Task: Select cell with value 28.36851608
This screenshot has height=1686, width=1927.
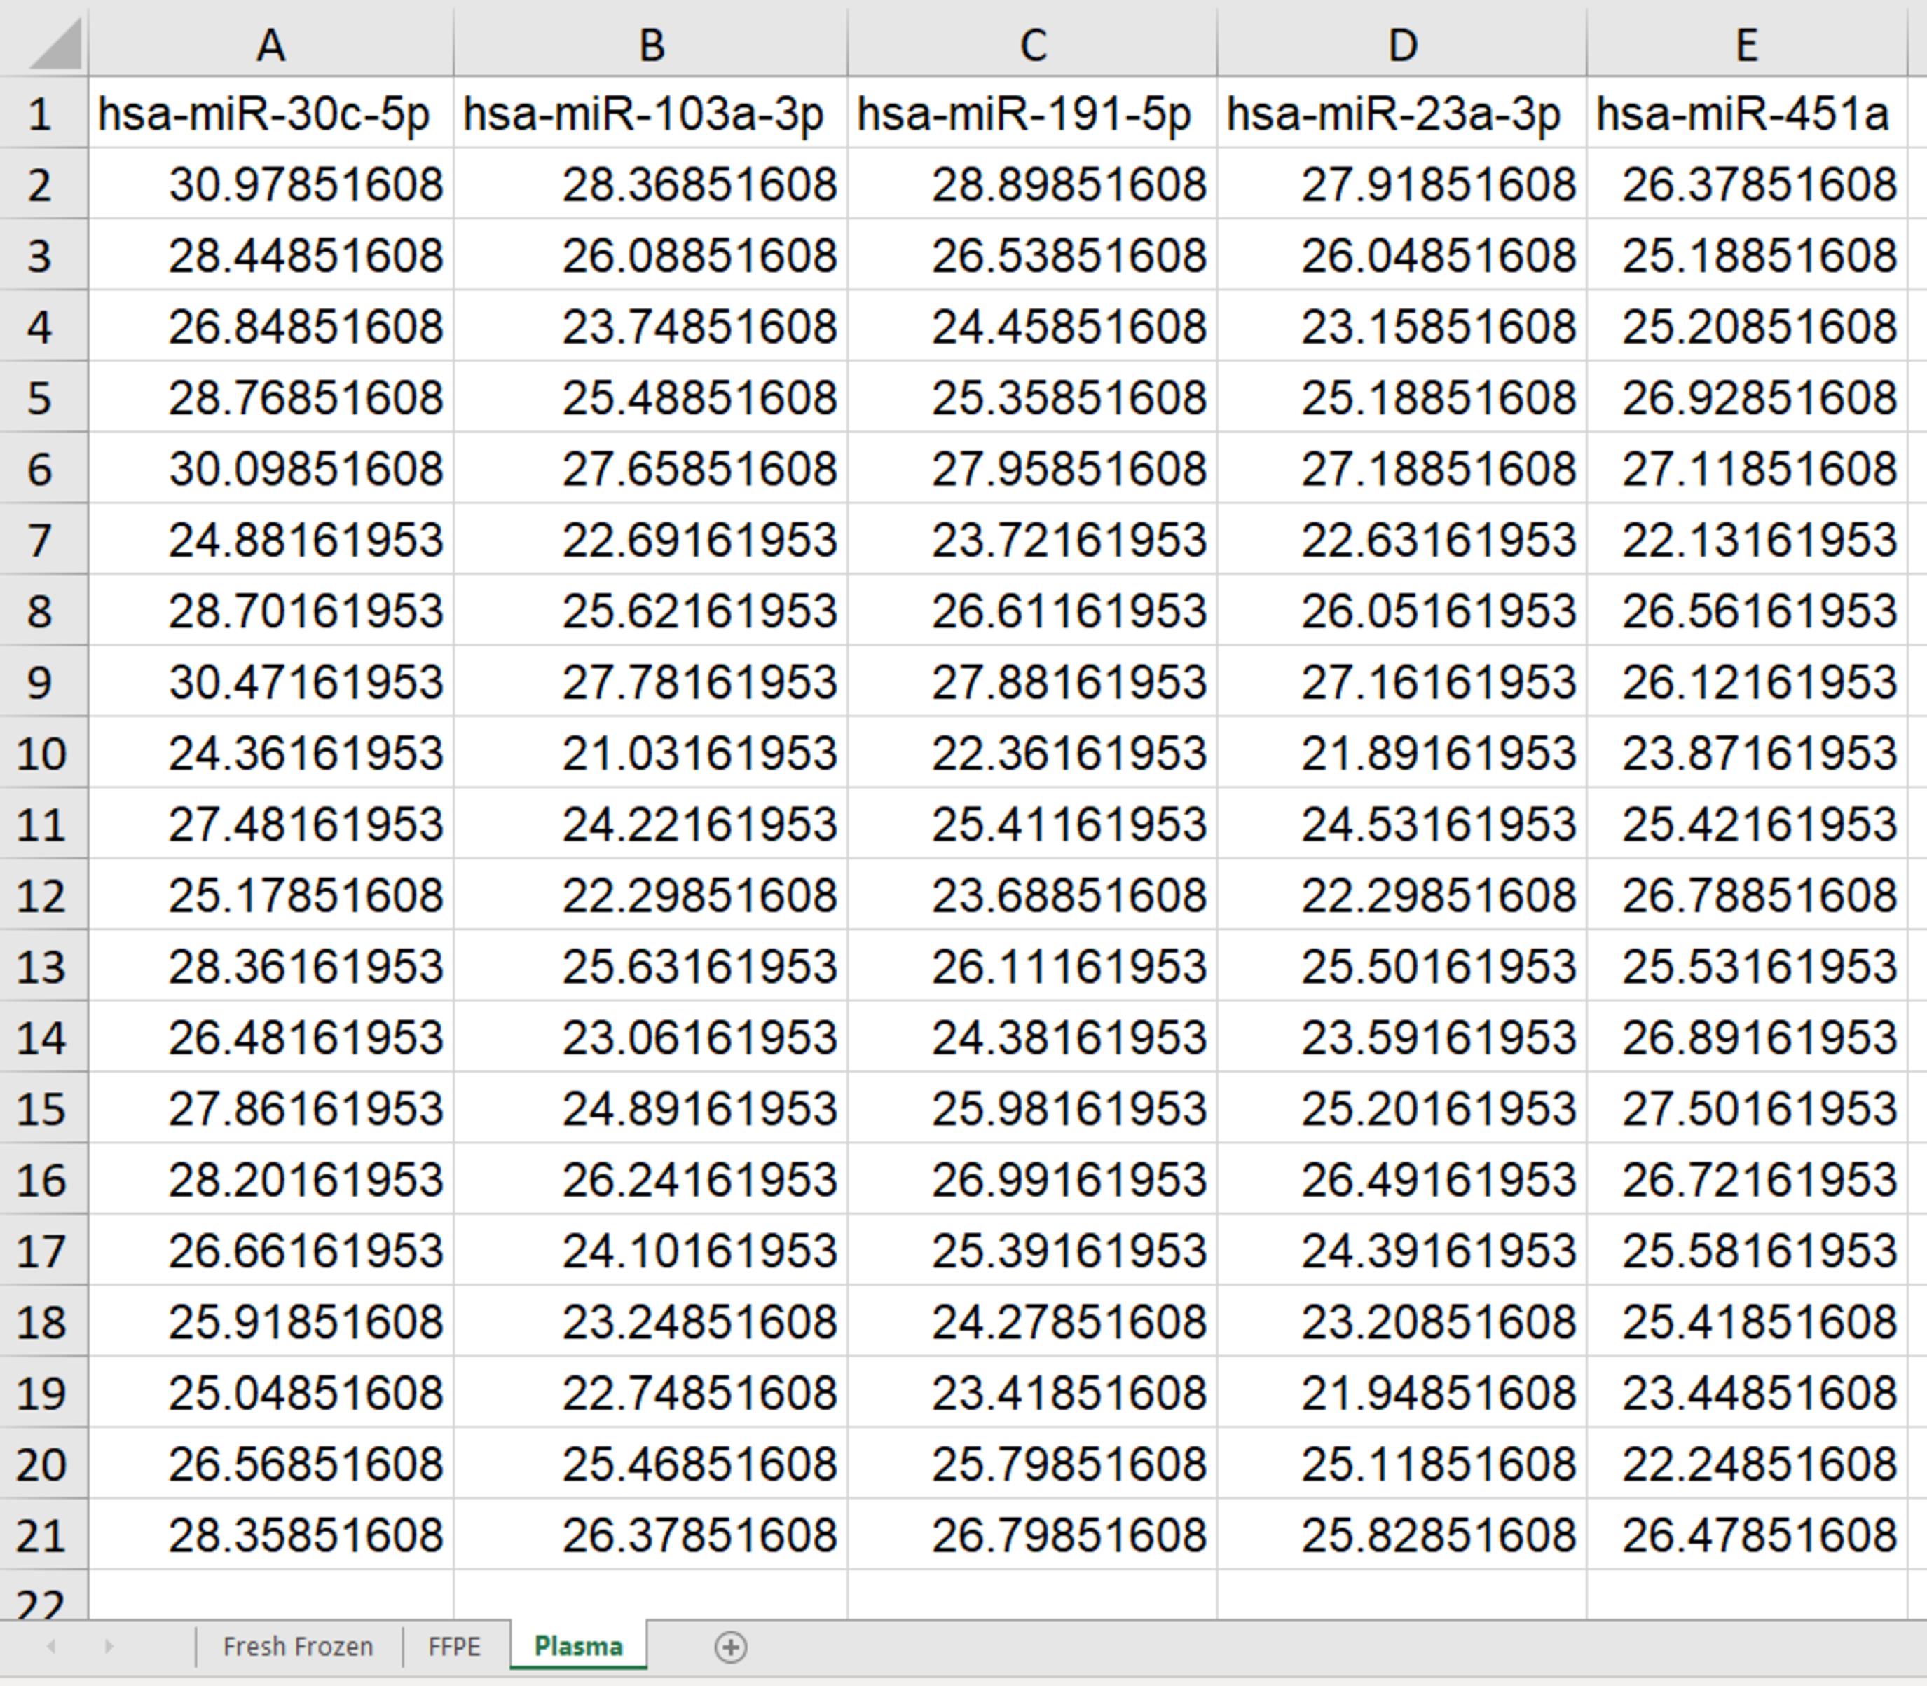Action: tap(651, 184)
